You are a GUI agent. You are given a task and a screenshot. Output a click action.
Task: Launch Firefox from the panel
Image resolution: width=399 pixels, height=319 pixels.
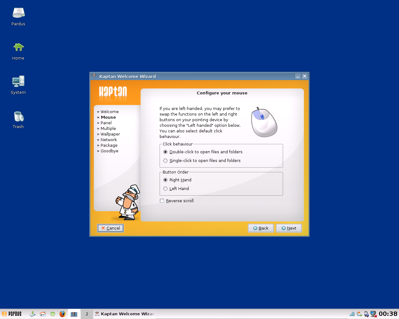click(63, 314)
